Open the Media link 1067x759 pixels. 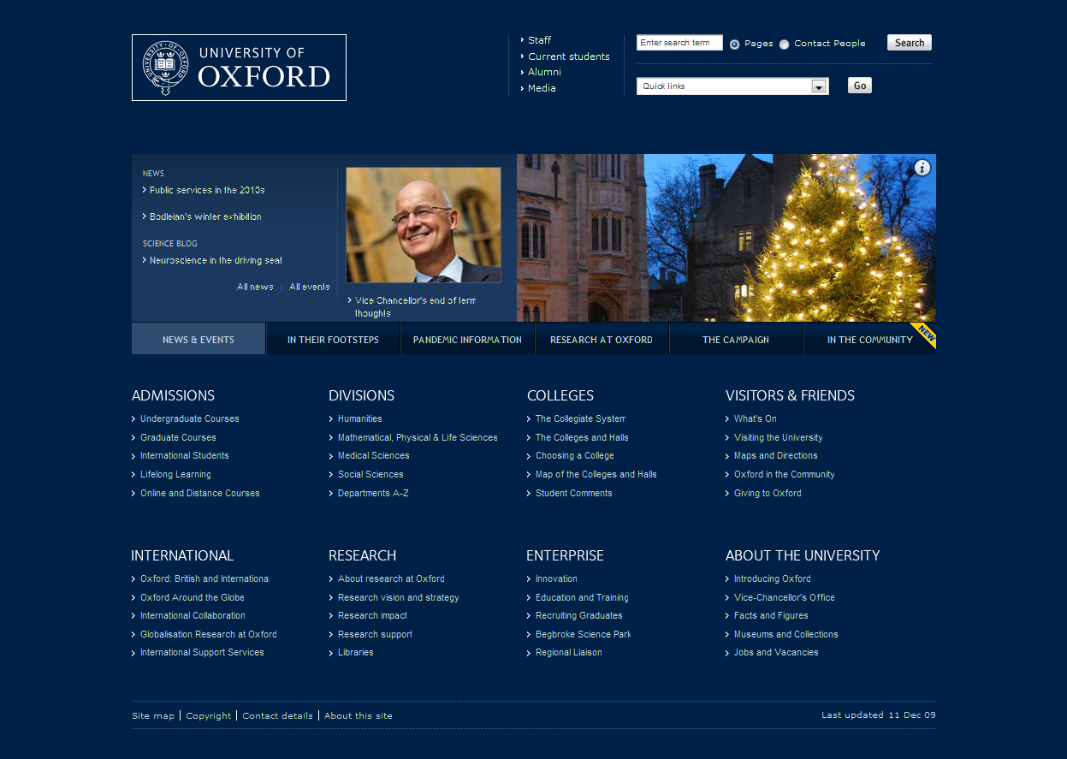tap(542, 88)
